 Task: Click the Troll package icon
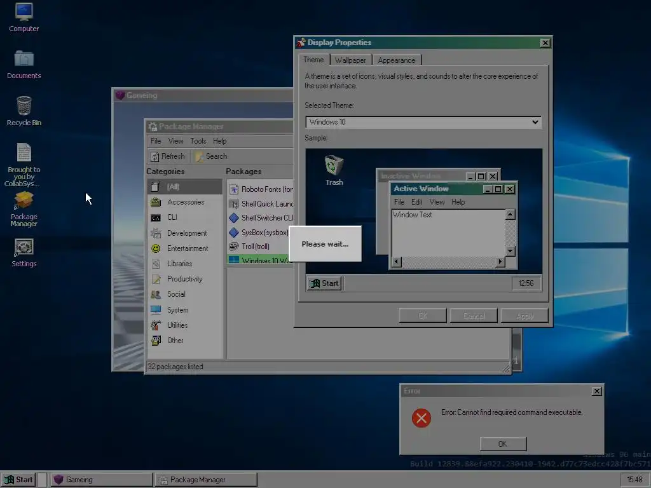click(234, 247)
